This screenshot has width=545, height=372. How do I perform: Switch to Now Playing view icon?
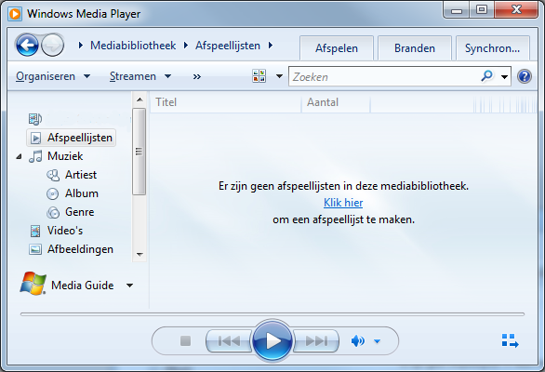(510, 340)
